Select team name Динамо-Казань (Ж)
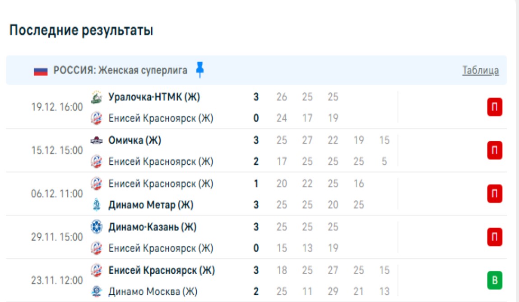Screen dimensions: 519x302 pyautogui.click(x=152, y=227)
